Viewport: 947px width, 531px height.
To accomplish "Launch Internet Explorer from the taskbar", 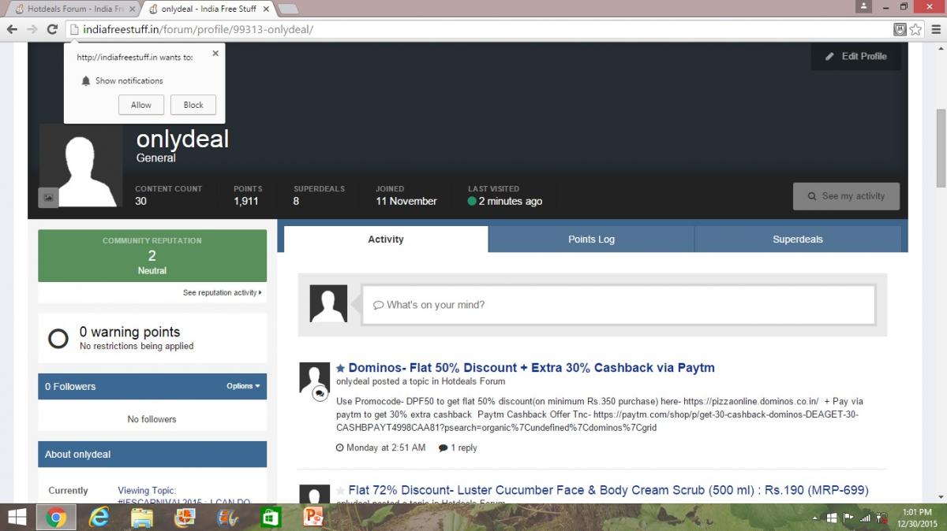I will coord(99,518).
